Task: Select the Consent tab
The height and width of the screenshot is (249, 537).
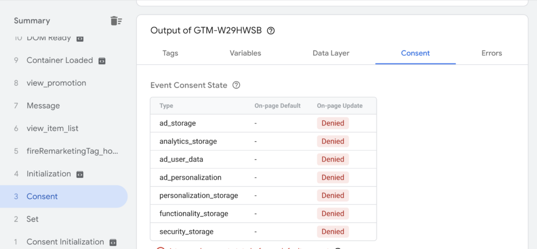Action: coord(415,53)
